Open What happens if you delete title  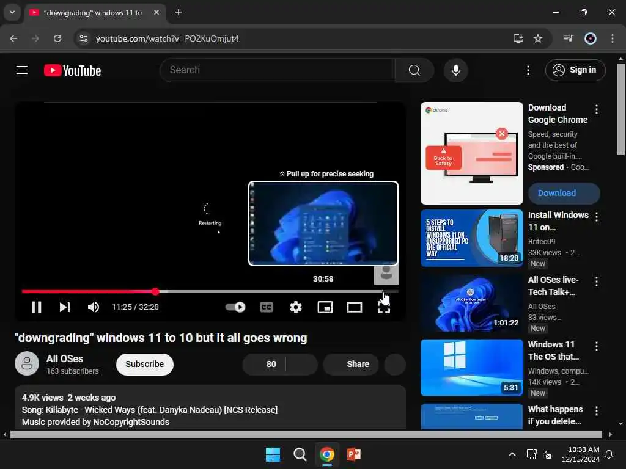tap(555, 415)
